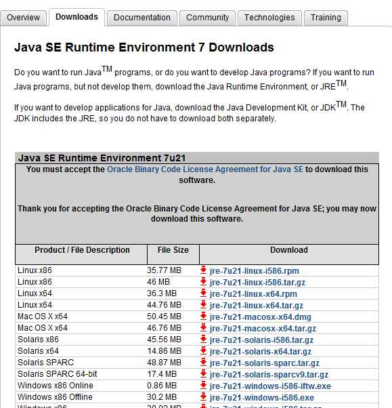
Task: Click red download arrow for linux-x64.rpm
Action: pos(203,293)
